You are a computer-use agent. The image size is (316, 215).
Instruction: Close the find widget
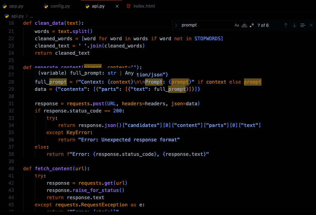pos(311,25)
